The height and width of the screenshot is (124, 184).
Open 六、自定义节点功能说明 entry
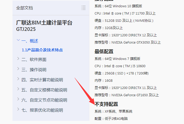(44, 100)
